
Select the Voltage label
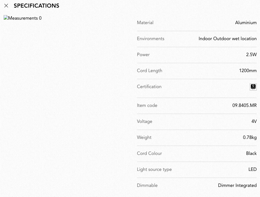(x=145, y=122)
